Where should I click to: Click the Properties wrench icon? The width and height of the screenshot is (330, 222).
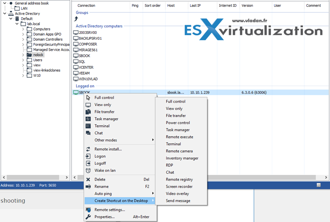click(88, 217)
